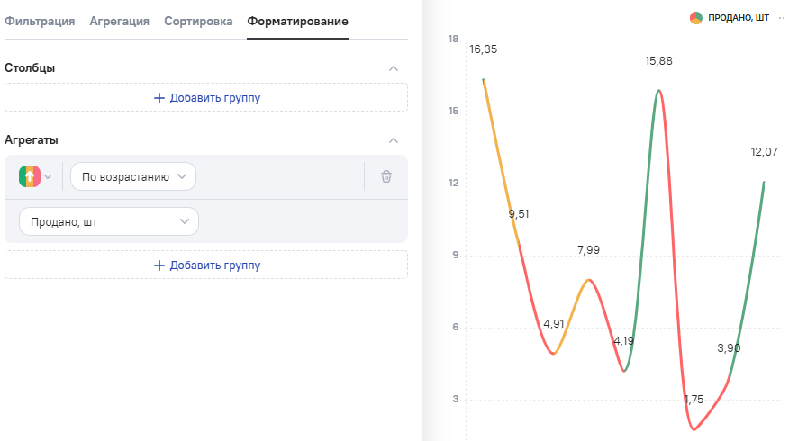The height and width of the screenshot is (441, 798).
Task: Open the Агрегация tab
Action: pos(120,21)
